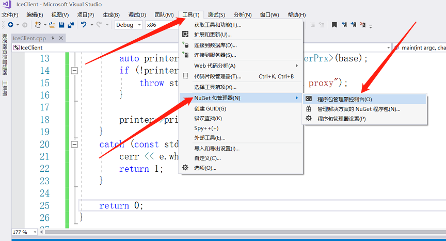Open the 分析(N) menu
Screen dimensions: 446x241
pyautogui.click(x=243, y=15)
